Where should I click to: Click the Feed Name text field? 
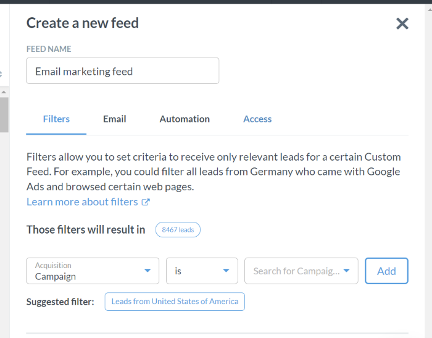pyautogui.click(x=122, y=71)
